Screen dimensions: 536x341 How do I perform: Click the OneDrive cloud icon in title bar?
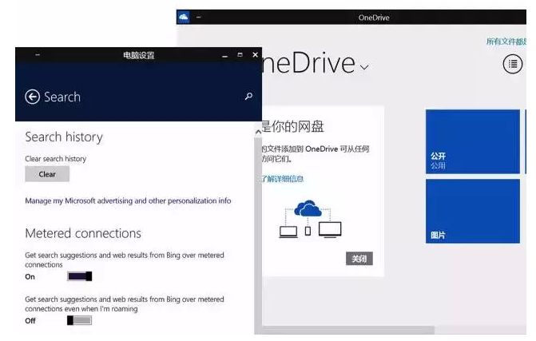(x=184, y=17)
